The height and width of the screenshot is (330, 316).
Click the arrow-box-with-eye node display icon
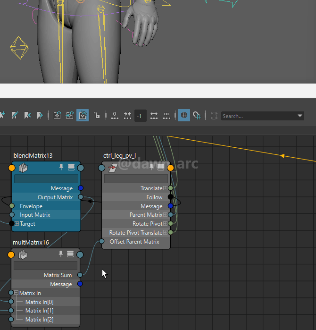tap(70, 115)
